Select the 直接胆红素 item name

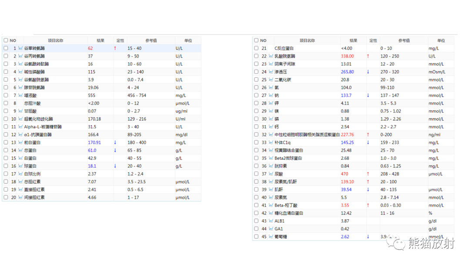tap(34, 190)
